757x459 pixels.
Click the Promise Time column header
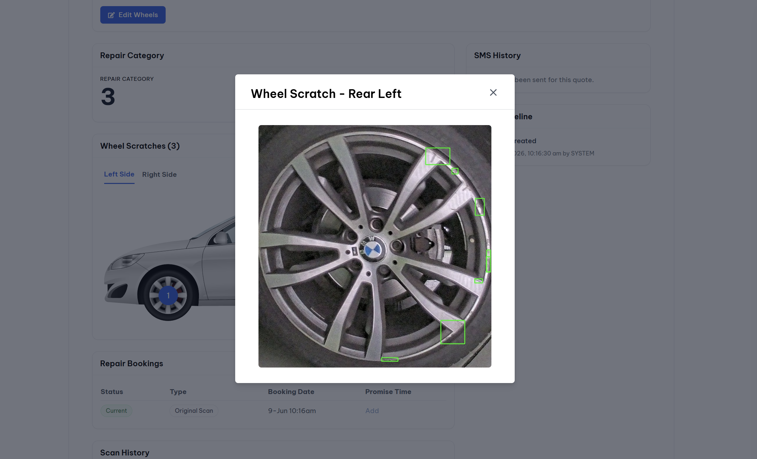click(388, 391)
